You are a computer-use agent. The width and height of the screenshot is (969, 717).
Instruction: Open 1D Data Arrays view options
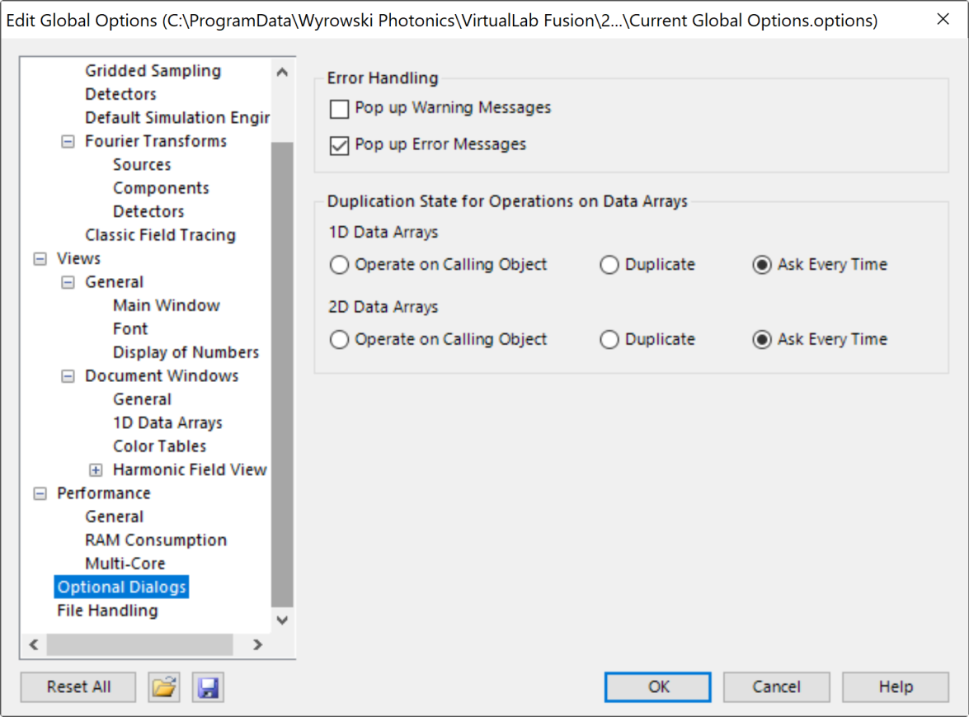click(x=167, y=422)
